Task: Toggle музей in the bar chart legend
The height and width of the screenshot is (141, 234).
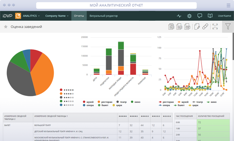Action: point(88,102)
